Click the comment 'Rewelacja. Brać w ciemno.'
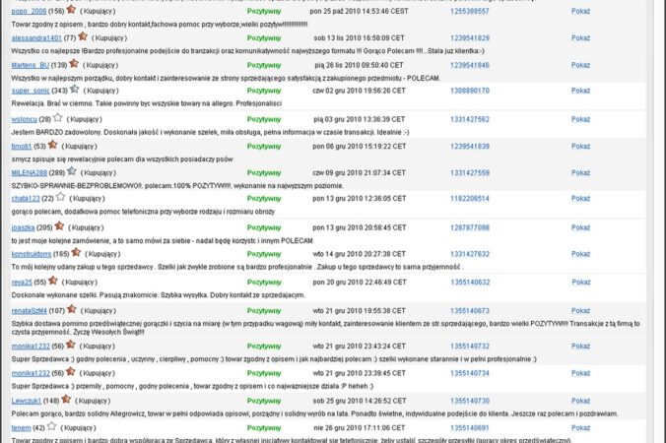Viewport: 666px width, 443px height. [x=52, y=103]
